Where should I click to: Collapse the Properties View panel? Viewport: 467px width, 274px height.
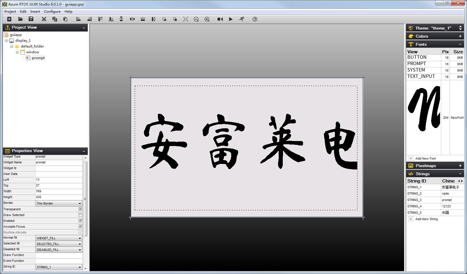[84, 151]
